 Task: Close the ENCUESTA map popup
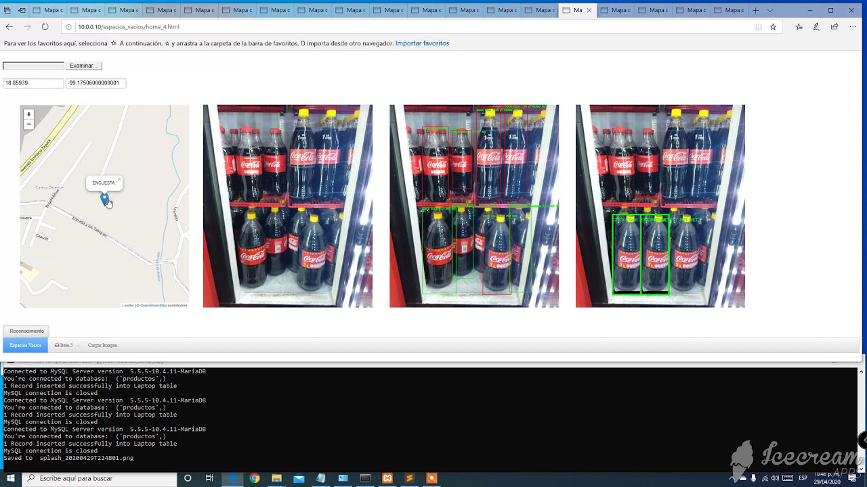119,180
